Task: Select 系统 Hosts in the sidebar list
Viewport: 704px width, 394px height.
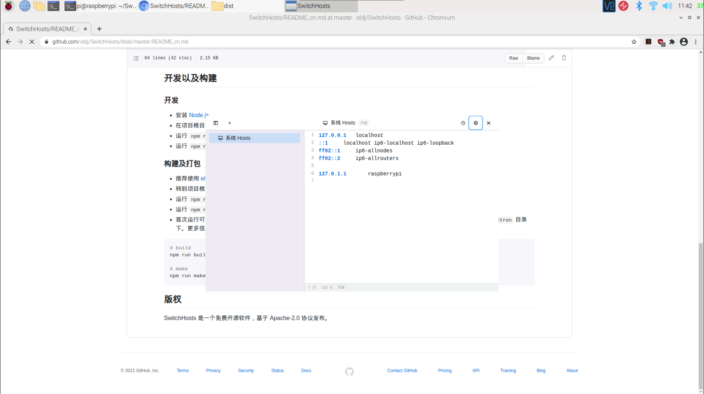Action: click(255, 138)
